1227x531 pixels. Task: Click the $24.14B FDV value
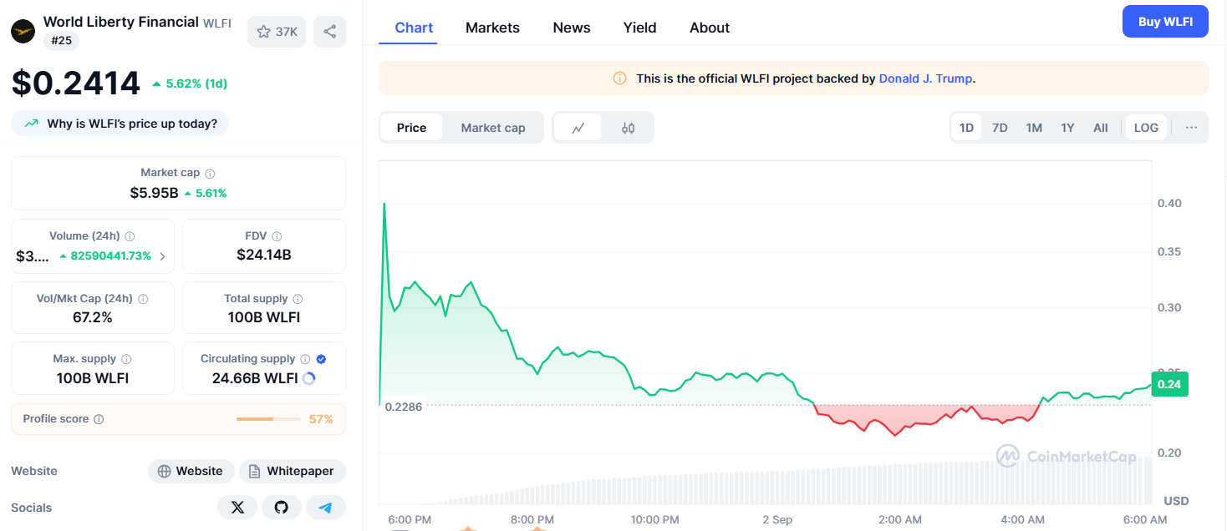[264, 255]
